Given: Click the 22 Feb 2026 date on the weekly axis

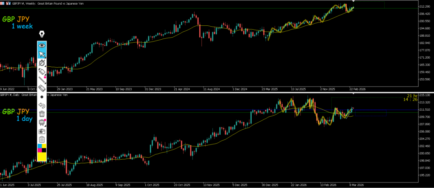Looking at the screenshot, I should click(x=356, y=89).
